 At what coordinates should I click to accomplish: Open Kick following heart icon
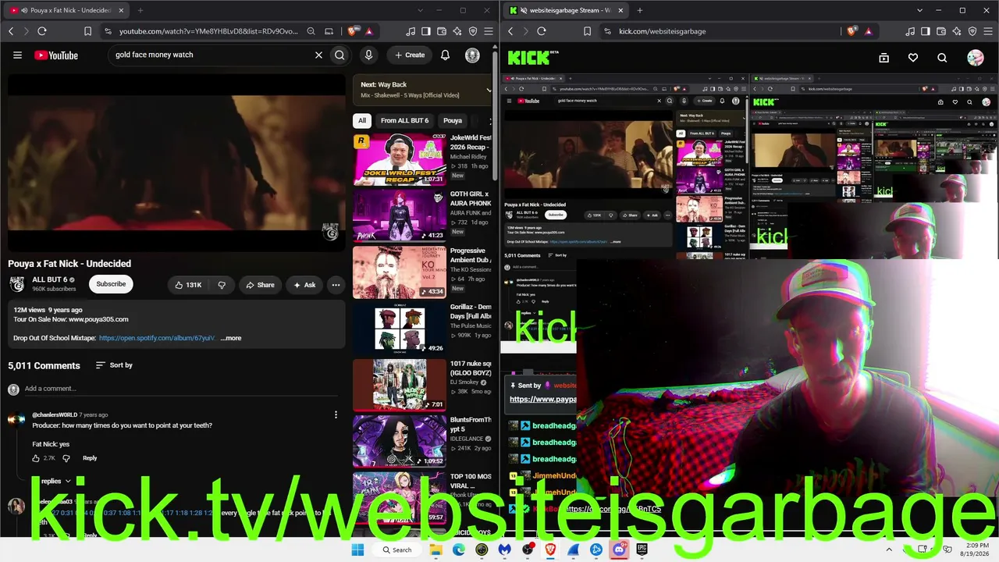(x=913, y=58)
